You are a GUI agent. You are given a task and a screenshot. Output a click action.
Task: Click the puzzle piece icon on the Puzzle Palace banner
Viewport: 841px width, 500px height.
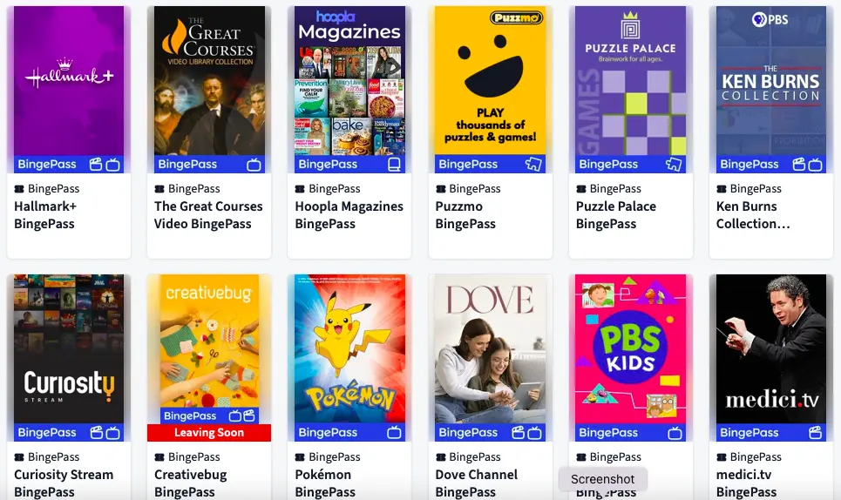pyautogui.click(x=674, y=164)
